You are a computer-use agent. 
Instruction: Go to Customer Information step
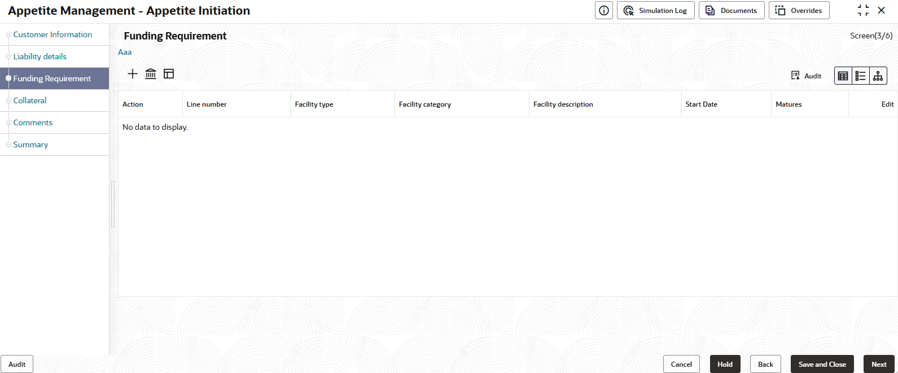coord(54,34)
